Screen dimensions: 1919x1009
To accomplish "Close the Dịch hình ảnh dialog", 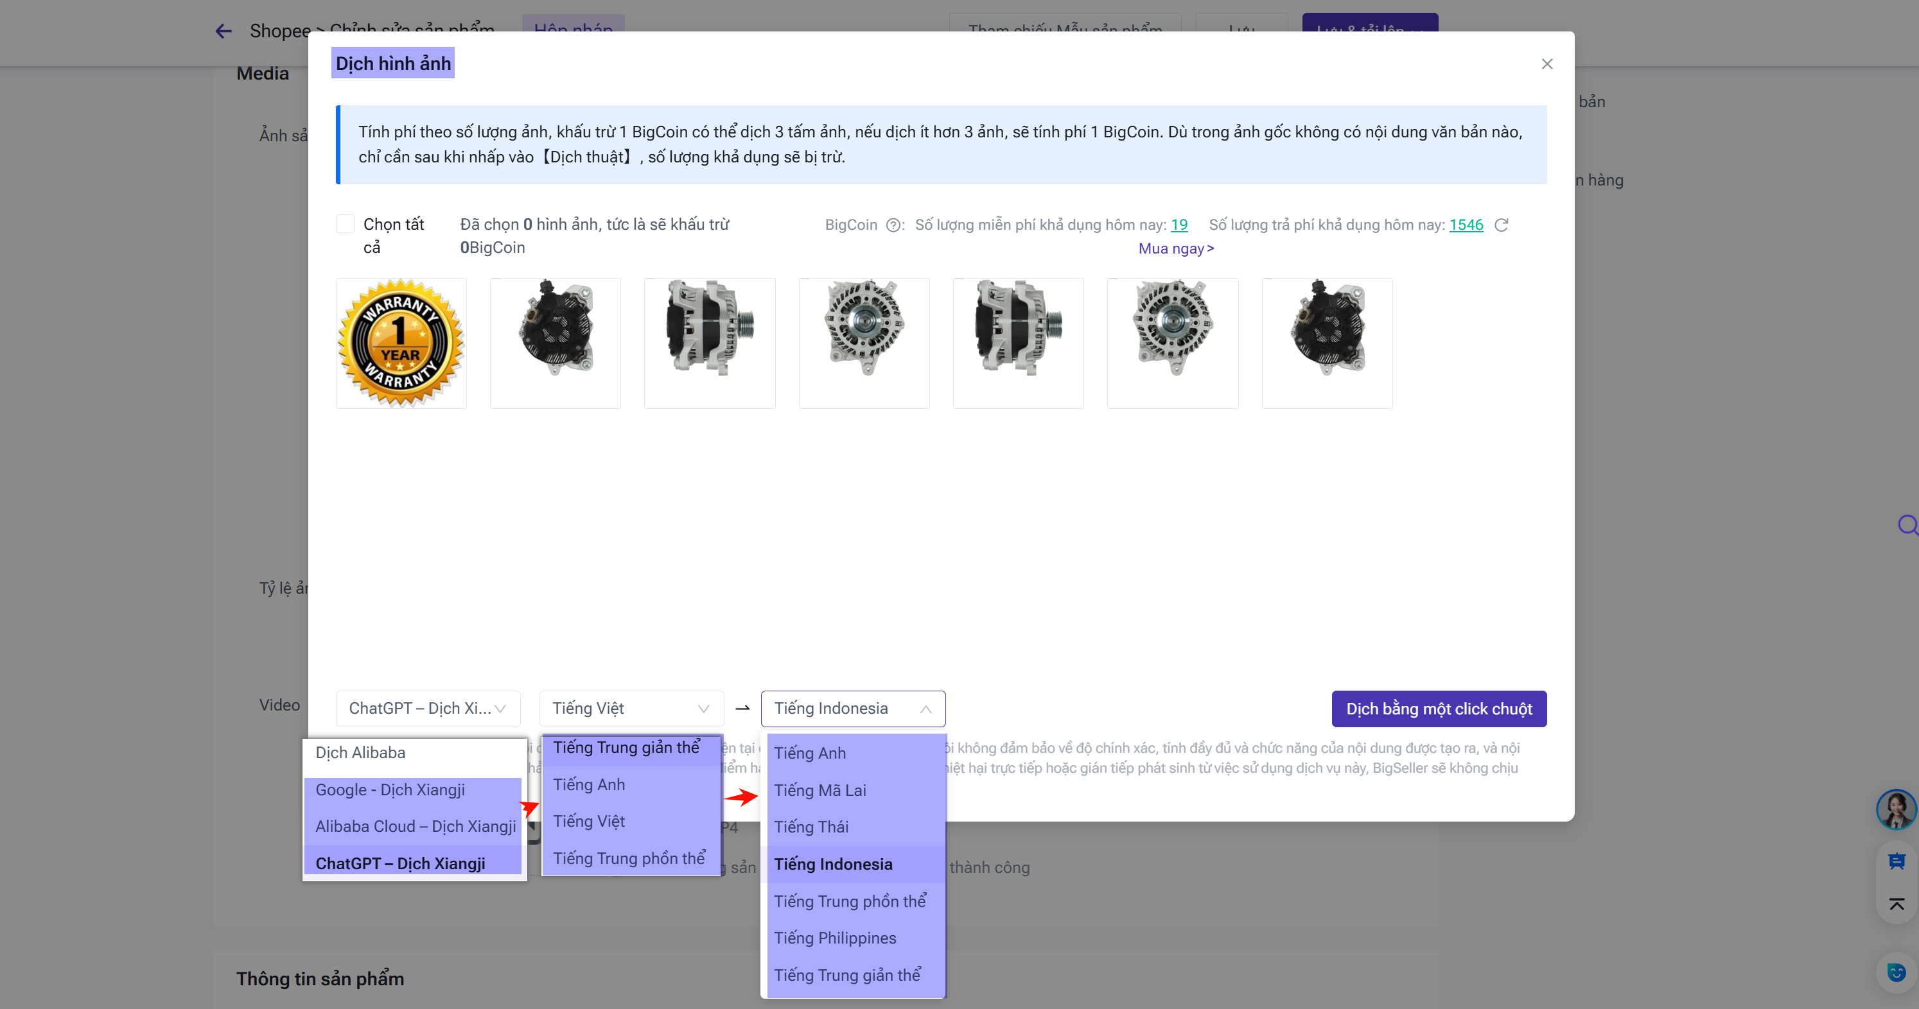I will point(1547,64).
